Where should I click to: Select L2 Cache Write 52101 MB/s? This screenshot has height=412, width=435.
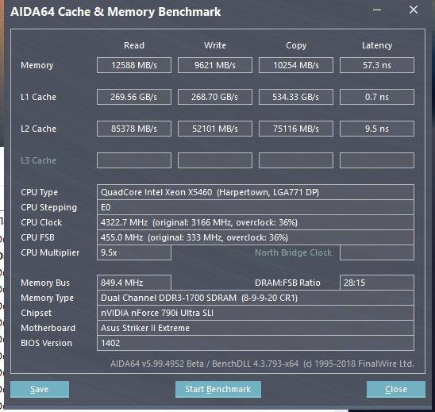tap(215, 129)
